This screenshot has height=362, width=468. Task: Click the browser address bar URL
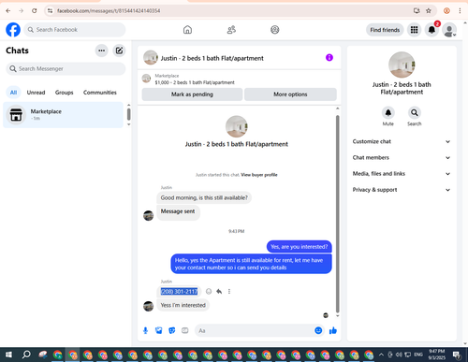109,11
